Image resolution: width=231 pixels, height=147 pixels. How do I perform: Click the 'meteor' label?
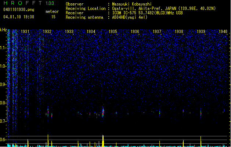coord(52,11)
